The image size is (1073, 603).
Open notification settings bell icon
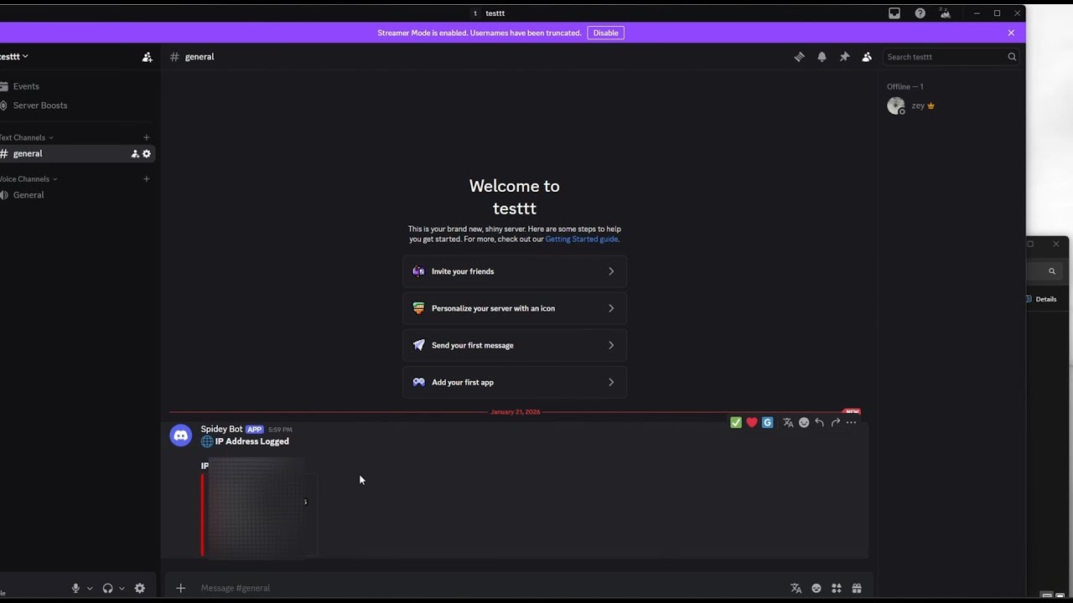[x=822, y=57]
